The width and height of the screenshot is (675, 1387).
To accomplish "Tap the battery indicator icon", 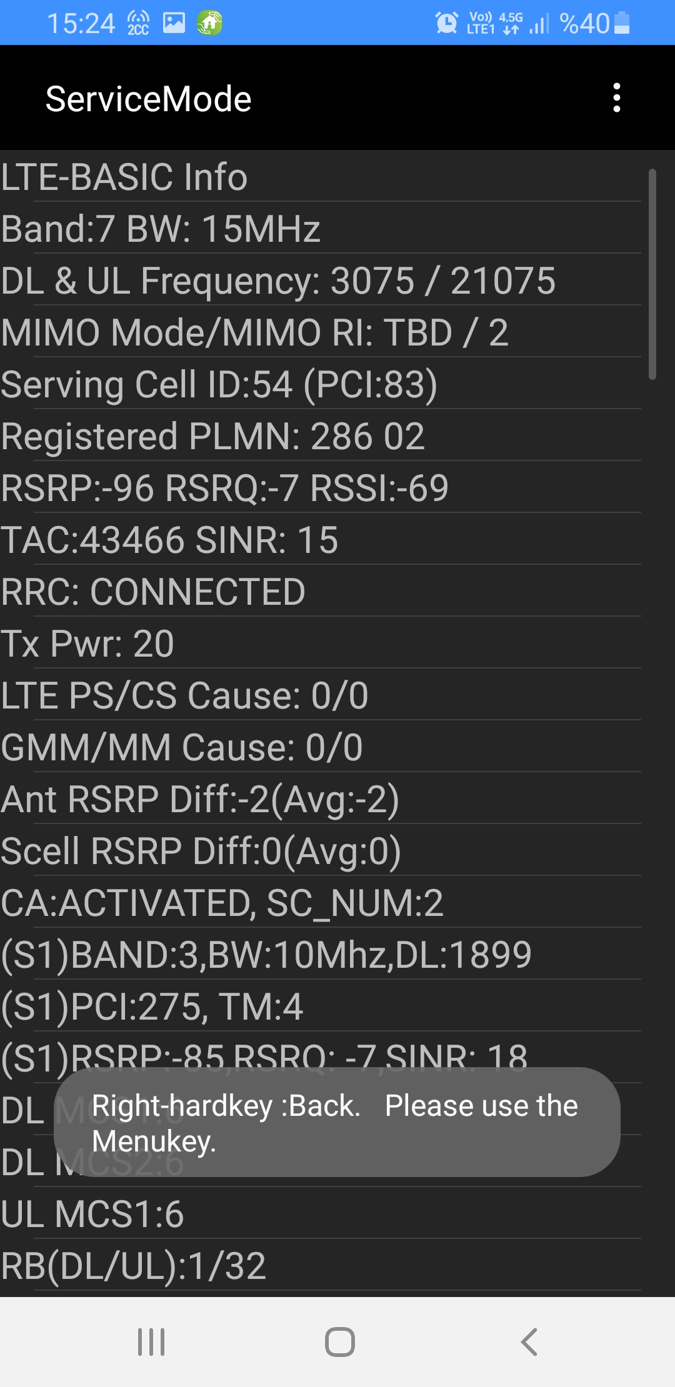I will point(622,23).
